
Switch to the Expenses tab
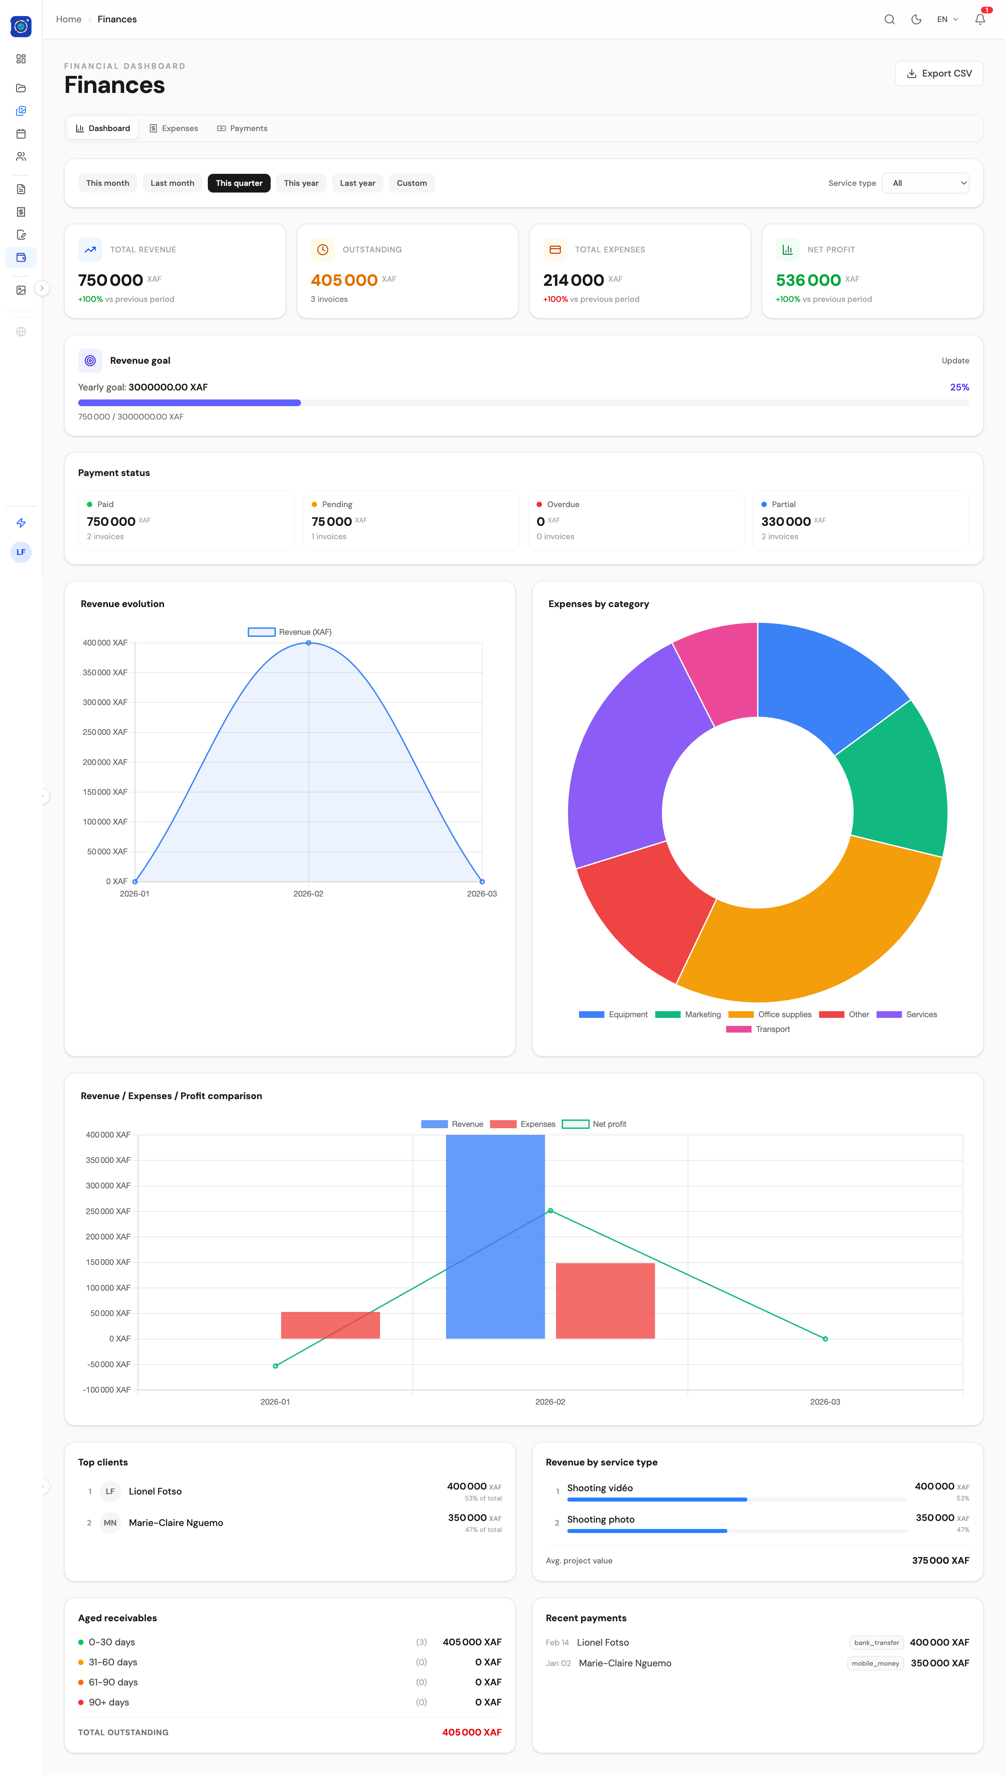click(174, 128)
